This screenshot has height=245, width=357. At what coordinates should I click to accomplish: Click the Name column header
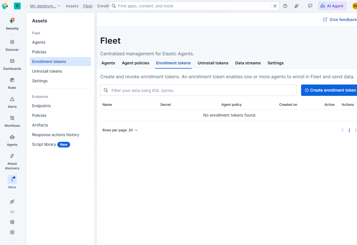(x=107, y=105)
